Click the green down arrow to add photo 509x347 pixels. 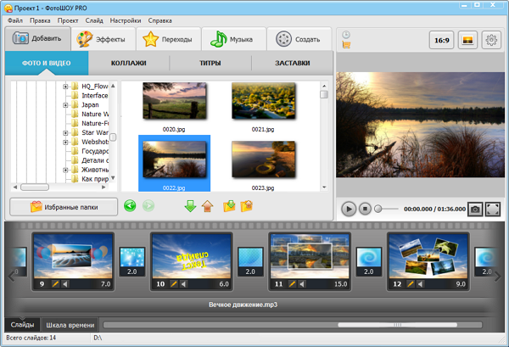click(x=190, y=206)
